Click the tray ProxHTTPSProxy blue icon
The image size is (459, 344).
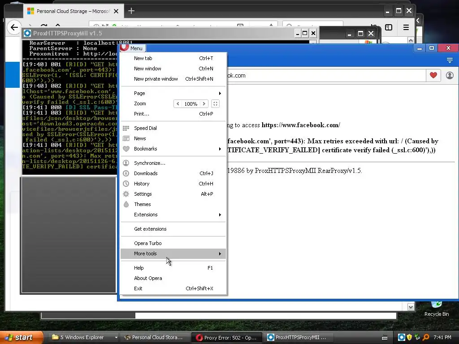pos(401,337)
